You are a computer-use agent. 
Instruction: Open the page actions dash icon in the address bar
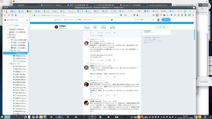[131, 15]
